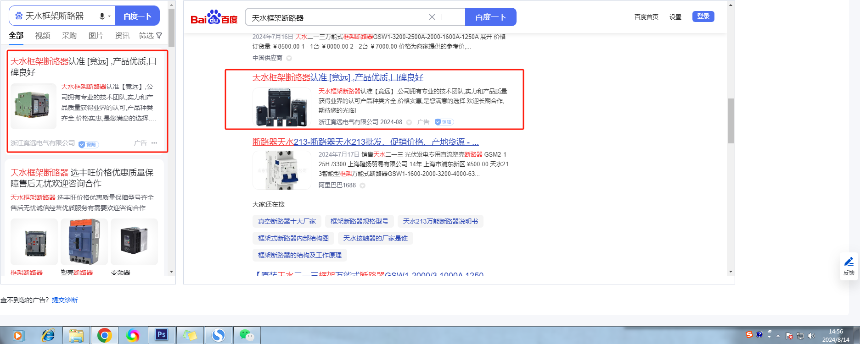Open mobile ad title 天水框架断路器认准 [竟远]

pos(84,67)
